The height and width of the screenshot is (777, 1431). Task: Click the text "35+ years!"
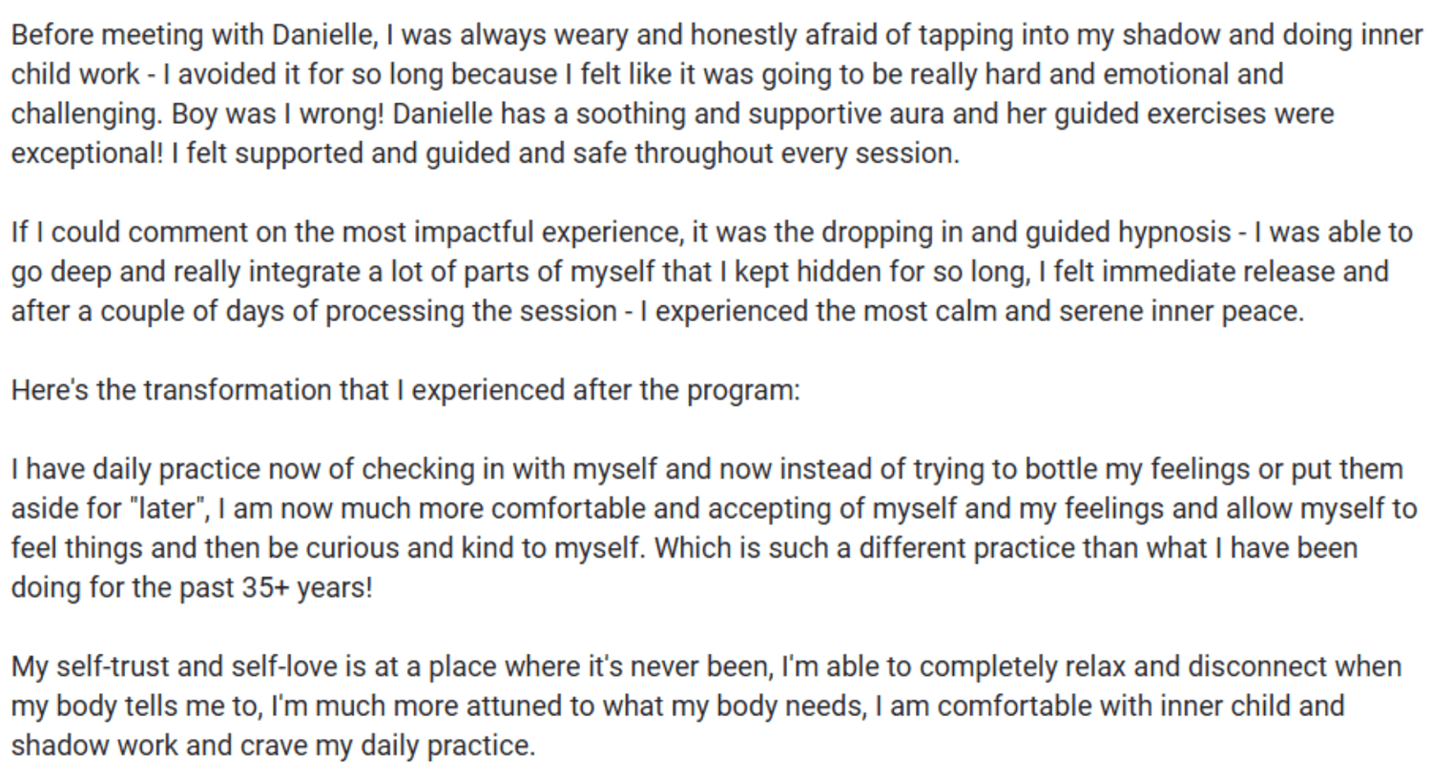(x=306, y=588)
